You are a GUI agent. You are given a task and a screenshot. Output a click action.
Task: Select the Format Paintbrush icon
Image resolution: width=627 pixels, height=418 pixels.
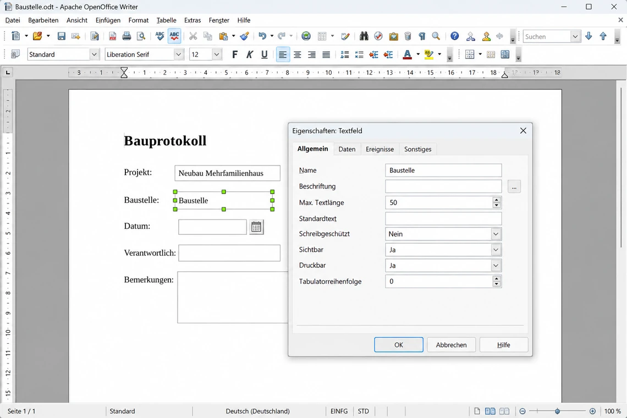(245, 36)
